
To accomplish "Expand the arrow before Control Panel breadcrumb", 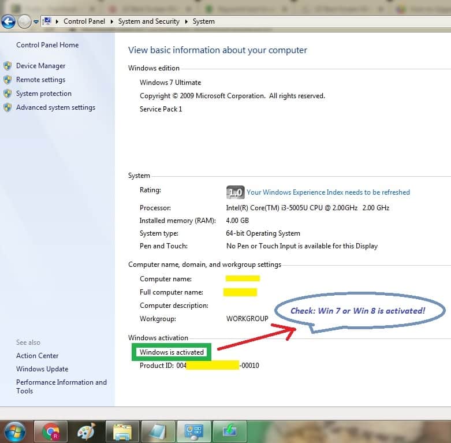I will tap(57, 21).
